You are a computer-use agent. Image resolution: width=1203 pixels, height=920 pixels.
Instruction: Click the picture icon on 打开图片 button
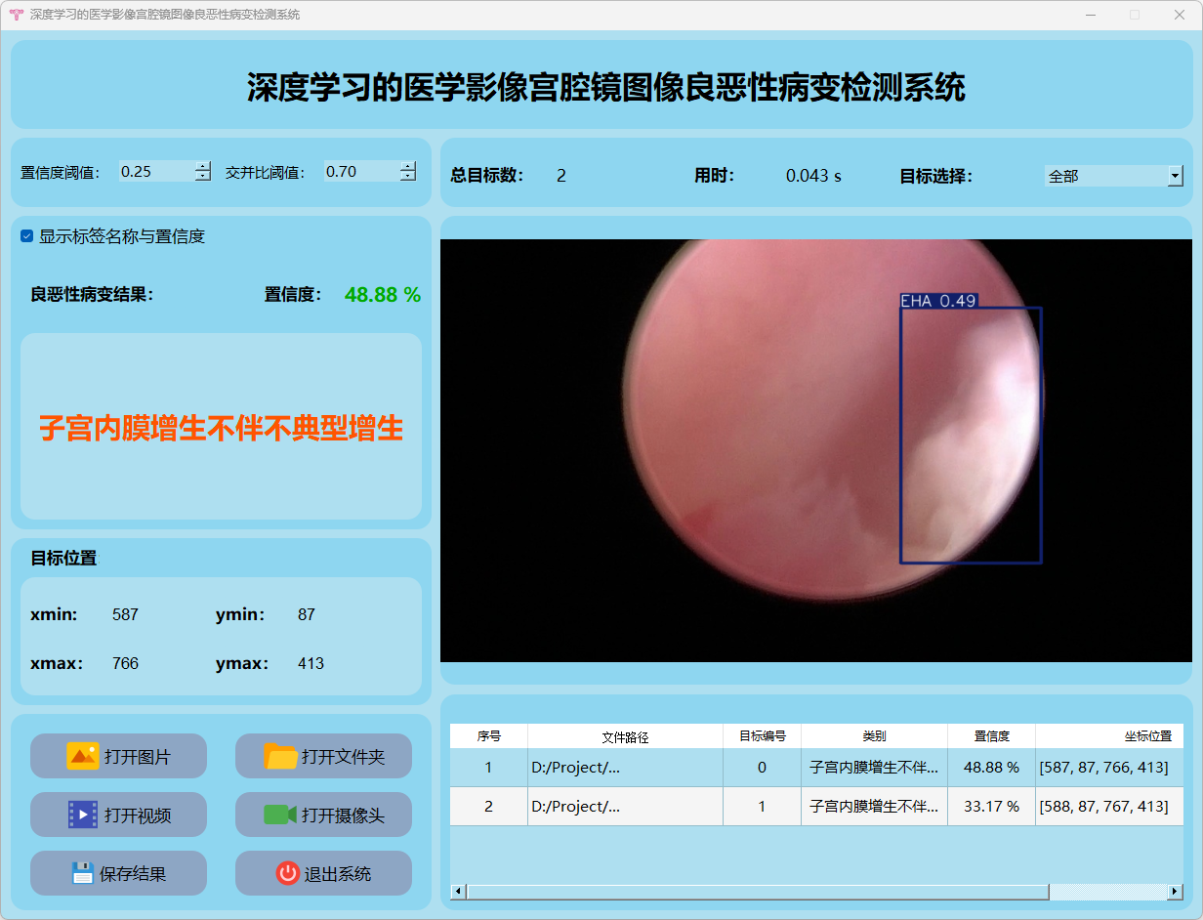(x=83, y=756)
